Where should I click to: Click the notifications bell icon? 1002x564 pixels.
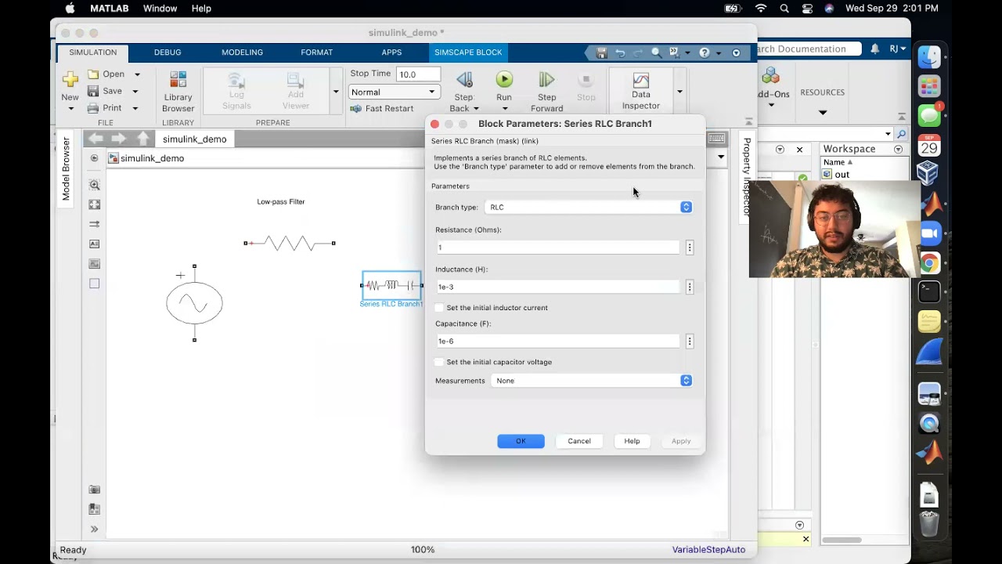click(x=875, y=49)
